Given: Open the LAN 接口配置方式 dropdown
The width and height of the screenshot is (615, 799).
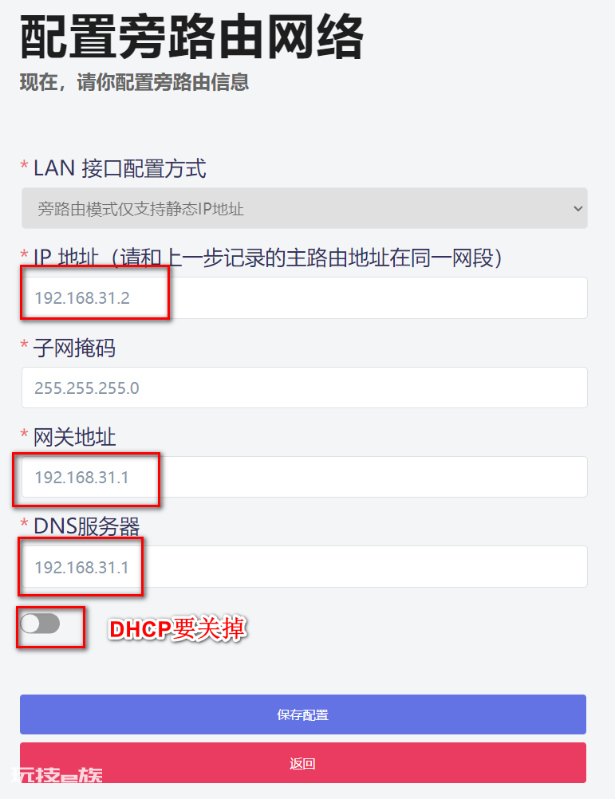Looking at the screenshot, I should tap(304, 208).
